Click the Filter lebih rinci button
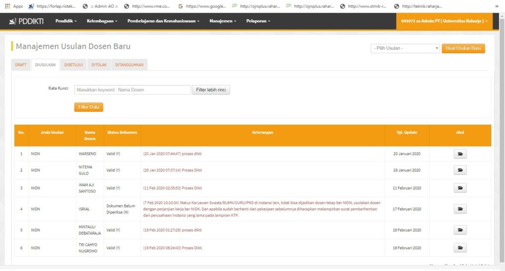 point(211,90)
